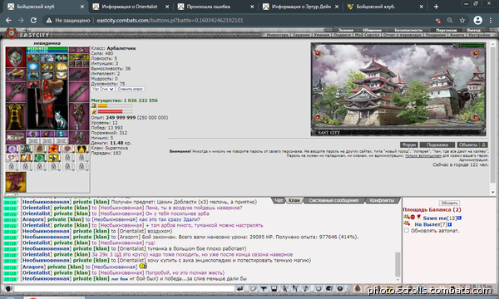
Task: Select the golden armor slot
Action: click(16, 116)
